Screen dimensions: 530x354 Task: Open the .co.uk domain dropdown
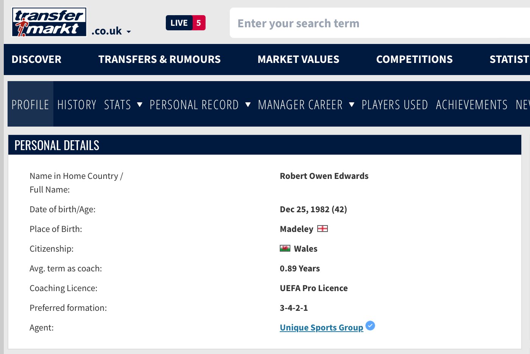[111, 31]
